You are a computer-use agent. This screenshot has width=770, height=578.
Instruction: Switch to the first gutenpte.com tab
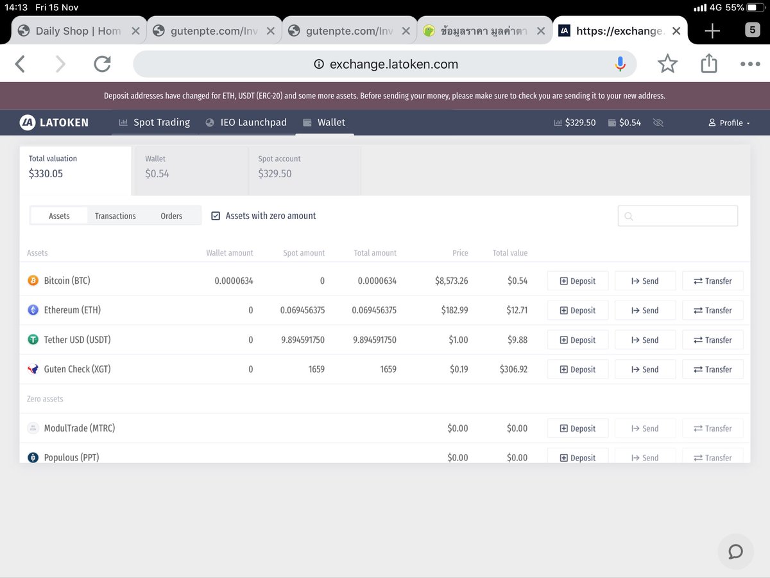tap(214, 31)
